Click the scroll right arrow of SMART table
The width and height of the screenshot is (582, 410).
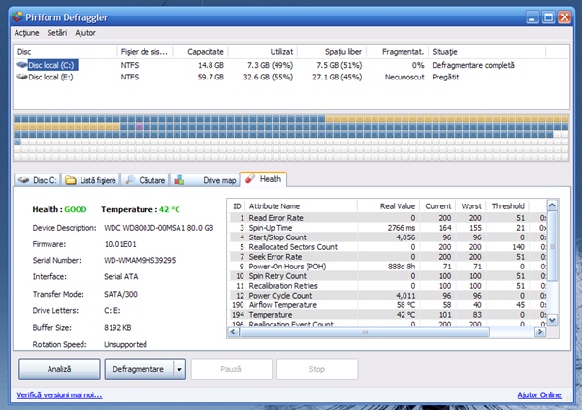pyautogui.click(x=540, y=331)
